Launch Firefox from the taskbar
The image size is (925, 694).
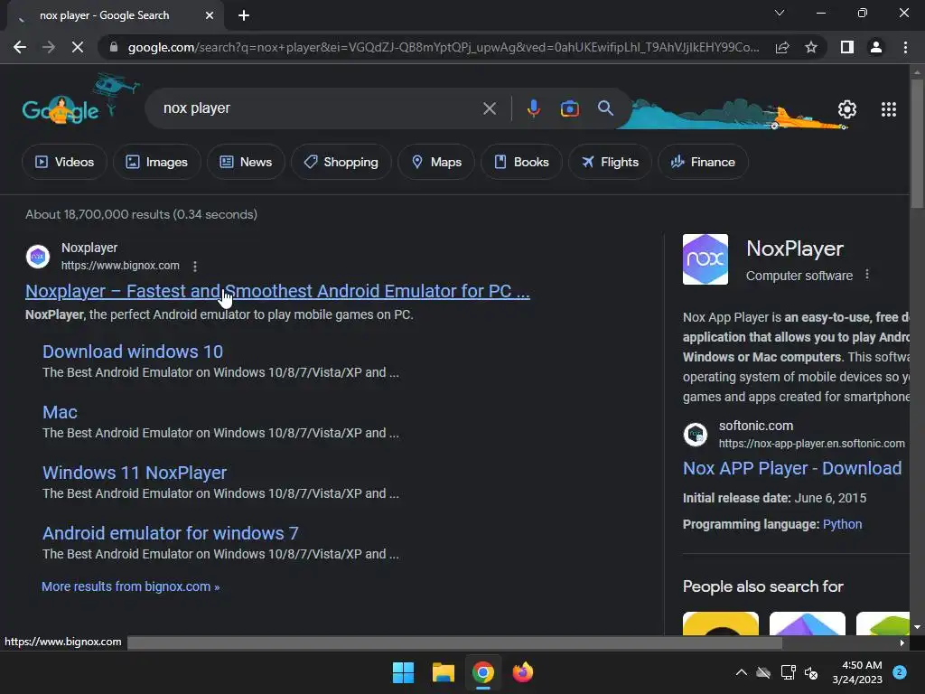point(522,672)
